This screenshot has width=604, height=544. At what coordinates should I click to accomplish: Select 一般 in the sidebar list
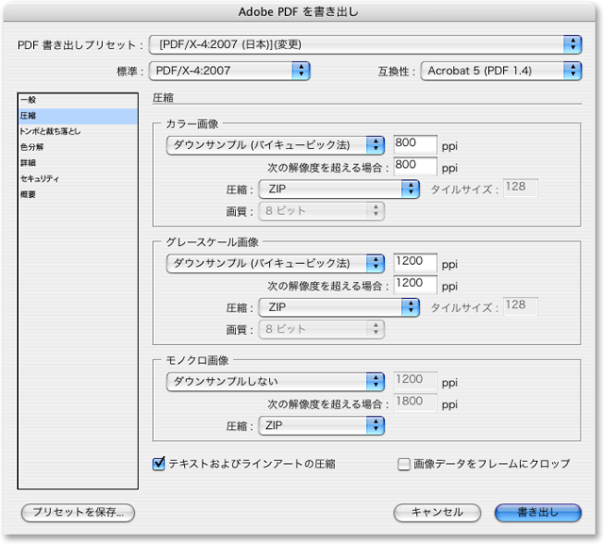[x=29, y=100]
